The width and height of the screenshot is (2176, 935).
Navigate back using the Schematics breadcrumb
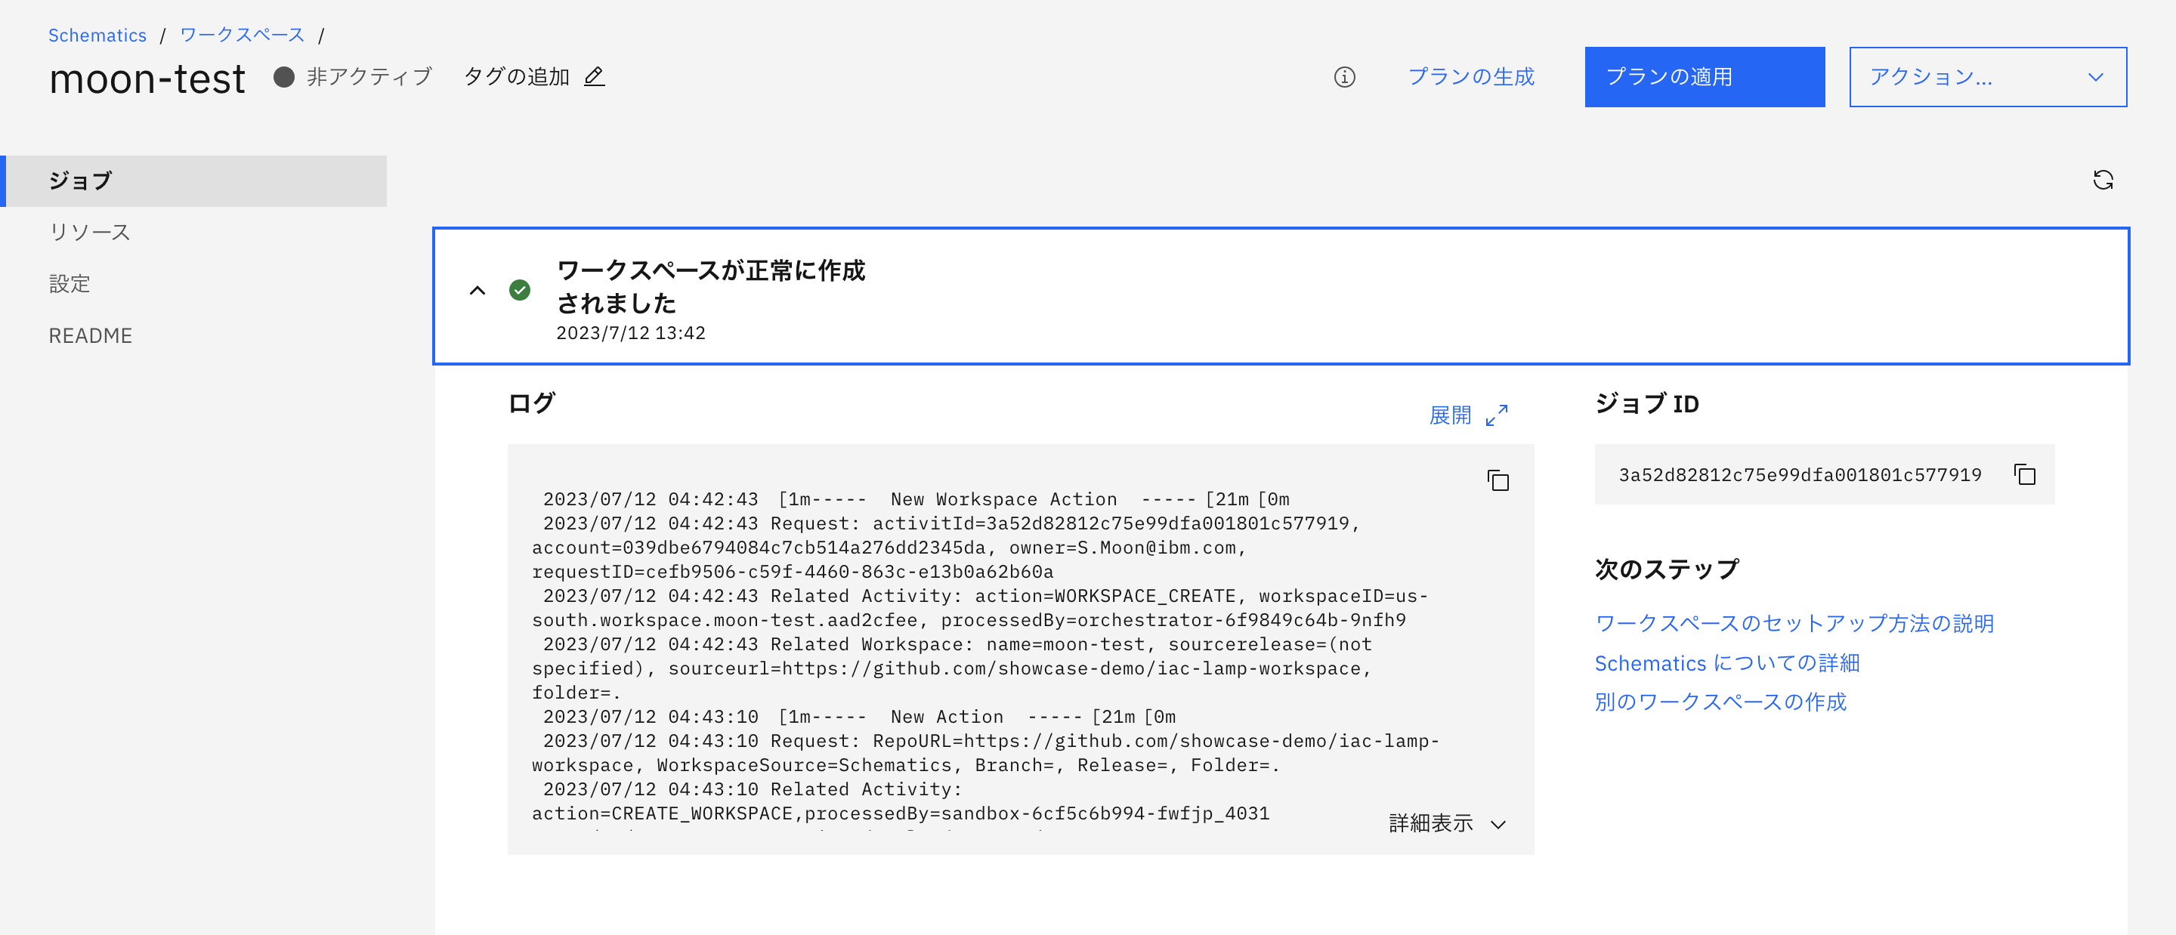point(97,35)
